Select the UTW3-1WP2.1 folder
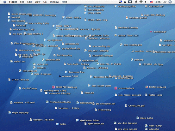The width and height of the screenshot is (175, 131). (x=72, y=17)
